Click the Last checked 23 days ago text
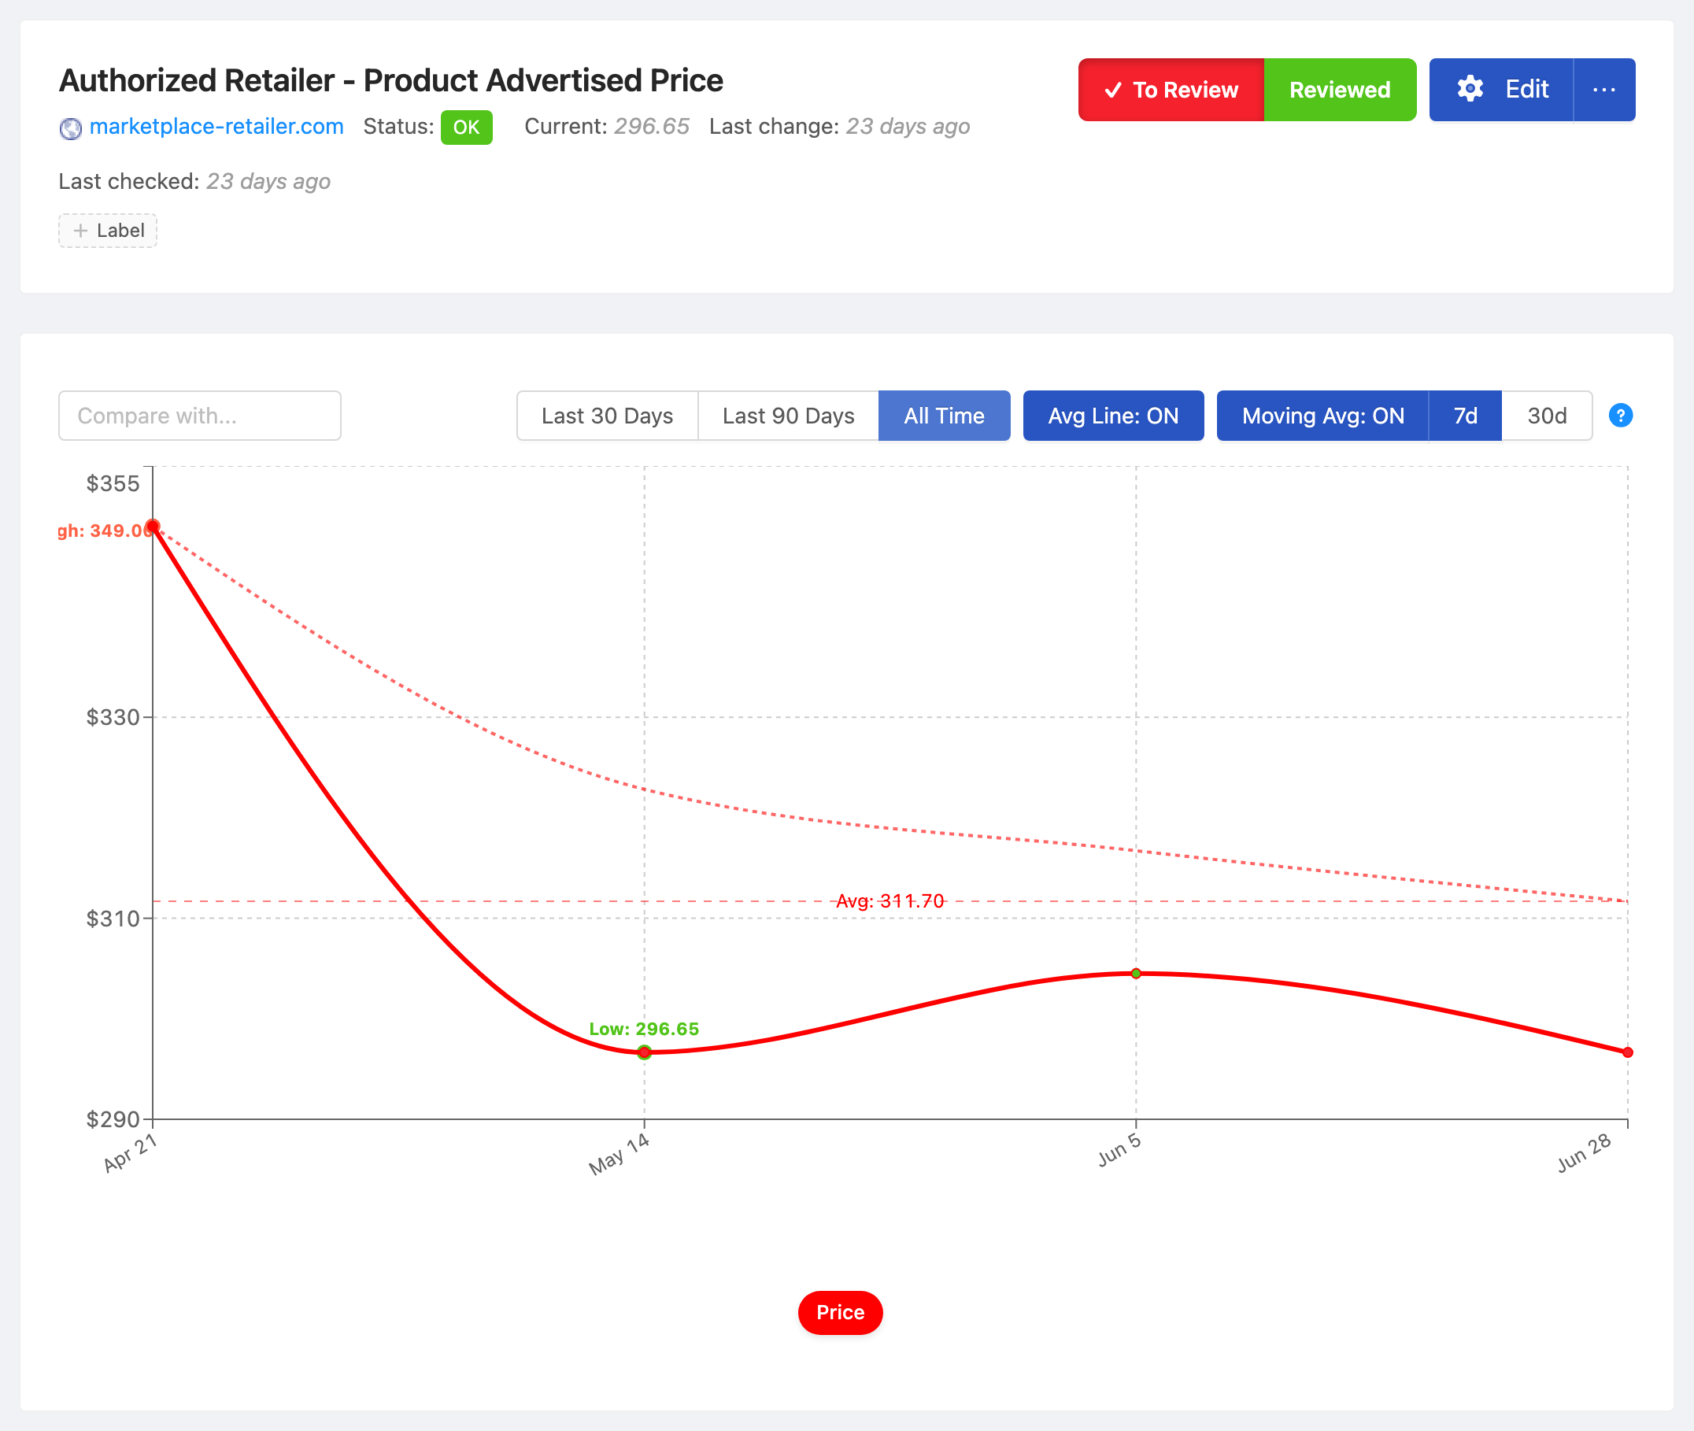Screen dimensions: 1694x1431 [x=194, y=181]
